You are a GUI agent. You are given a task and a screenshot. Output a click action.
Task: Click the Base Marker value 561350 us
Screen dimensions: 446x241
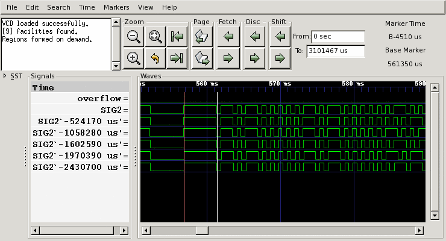point(405,64)
